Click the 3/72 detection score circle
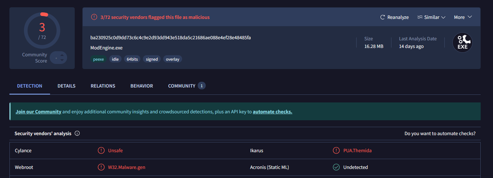The width and height of the screenshot is (493, 178). click(x=42, y=31)
